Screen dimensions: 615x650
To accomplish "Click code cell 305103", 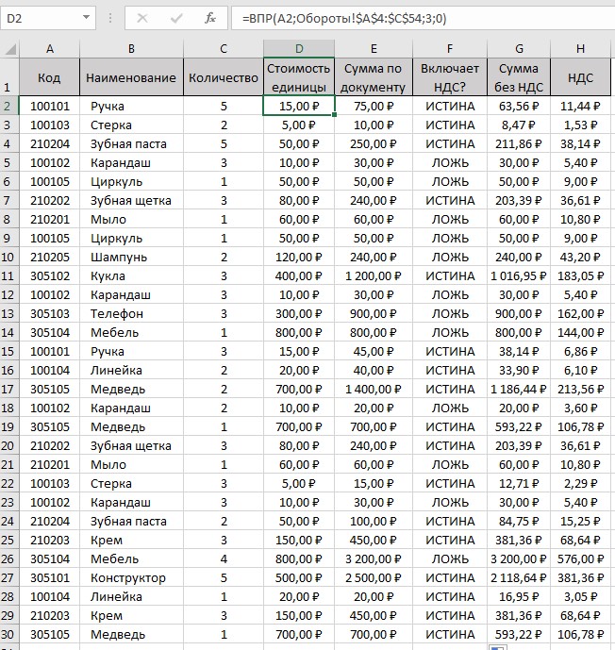I will point(49,314).
